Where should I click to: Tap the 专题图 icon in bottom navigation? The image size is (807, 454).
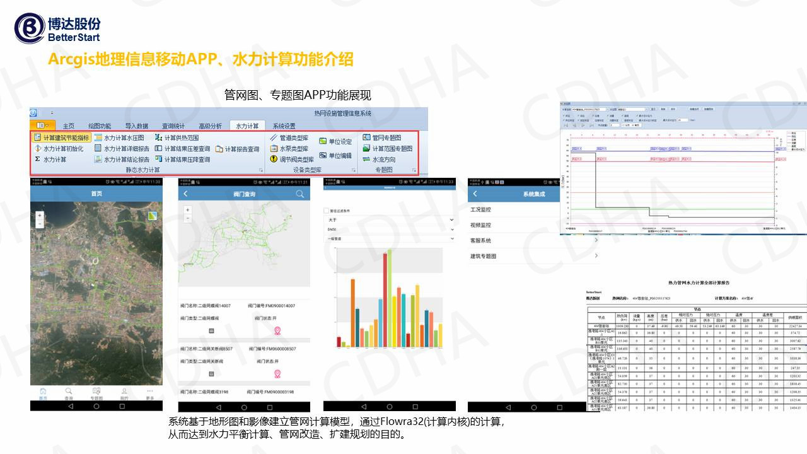96,392
